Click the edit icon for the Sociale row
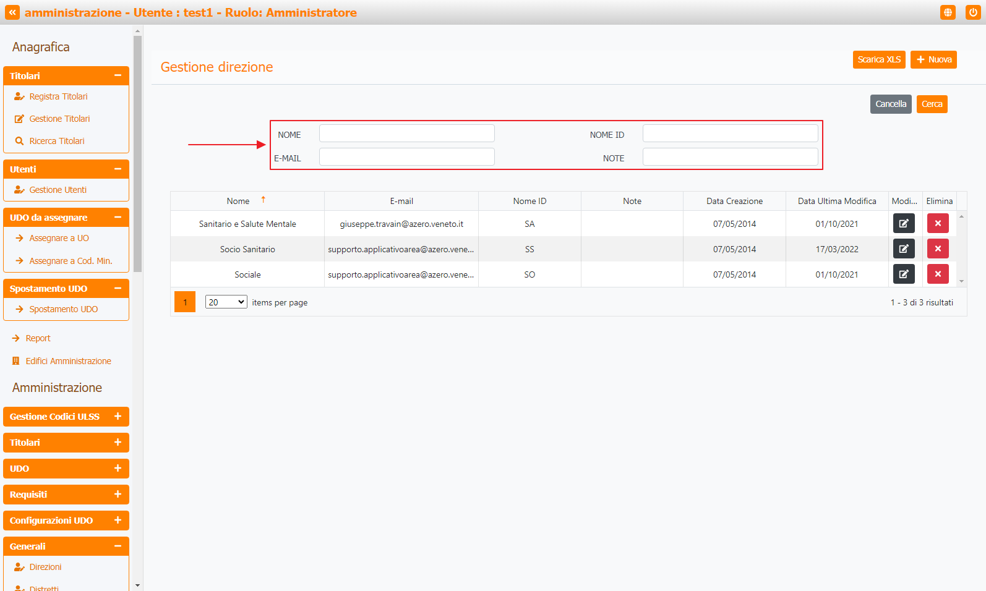Viewport: 986px width, 591px height. click(x=903, y=274)
